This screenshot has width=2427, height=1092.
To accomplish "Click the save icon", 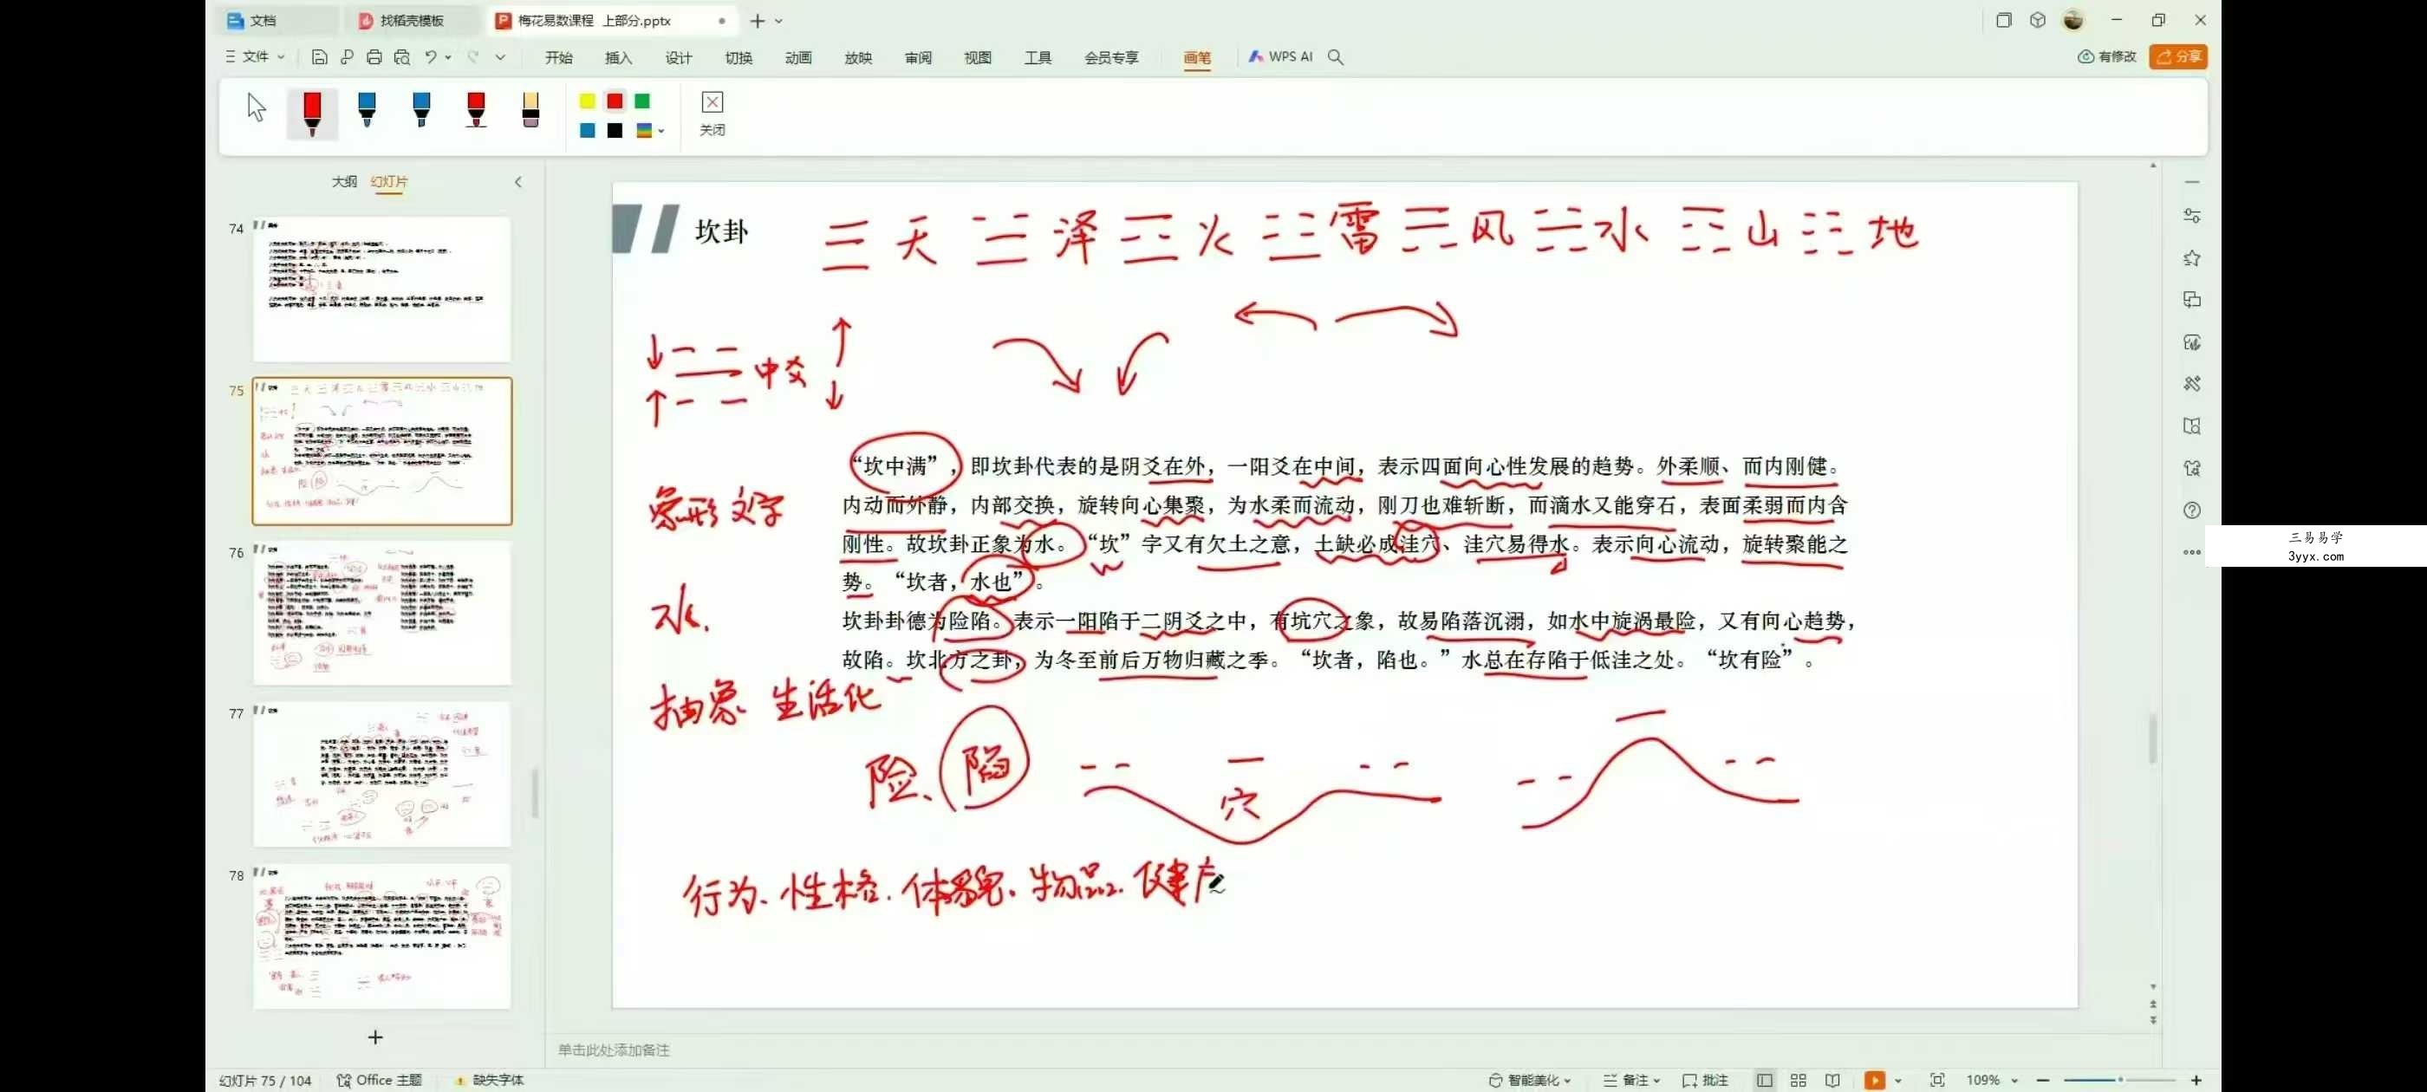I will coord(319,57).
